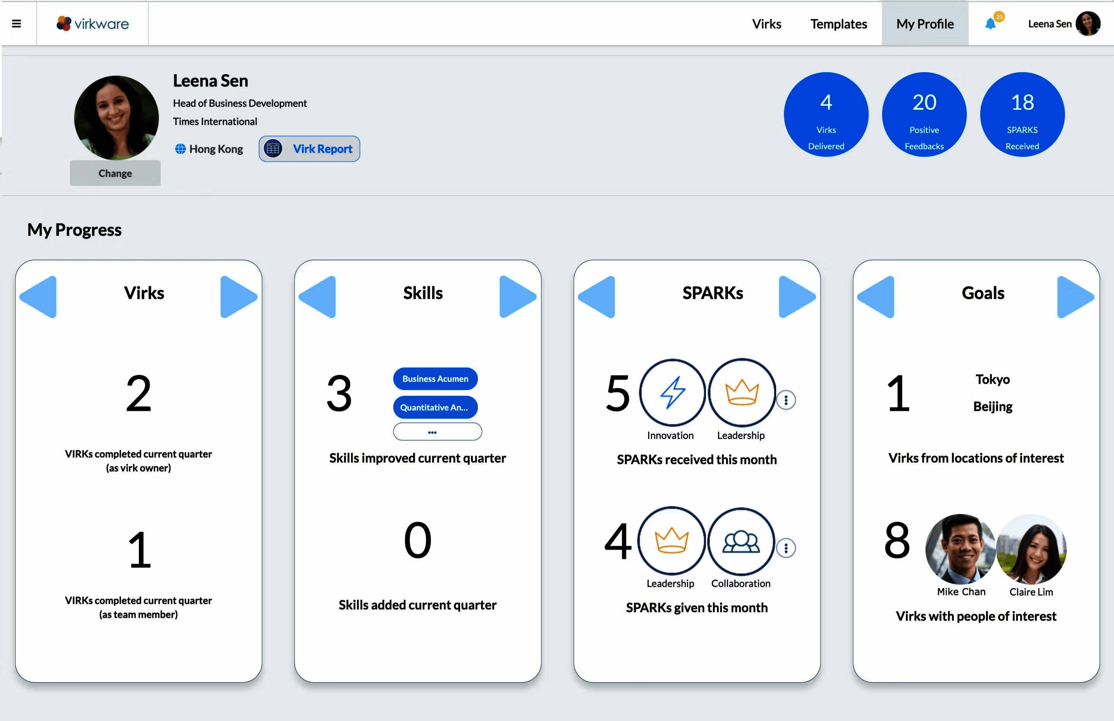Screen dimensions: 1114x721
Task: Click the Change photo button
Action: click(115, 173)
